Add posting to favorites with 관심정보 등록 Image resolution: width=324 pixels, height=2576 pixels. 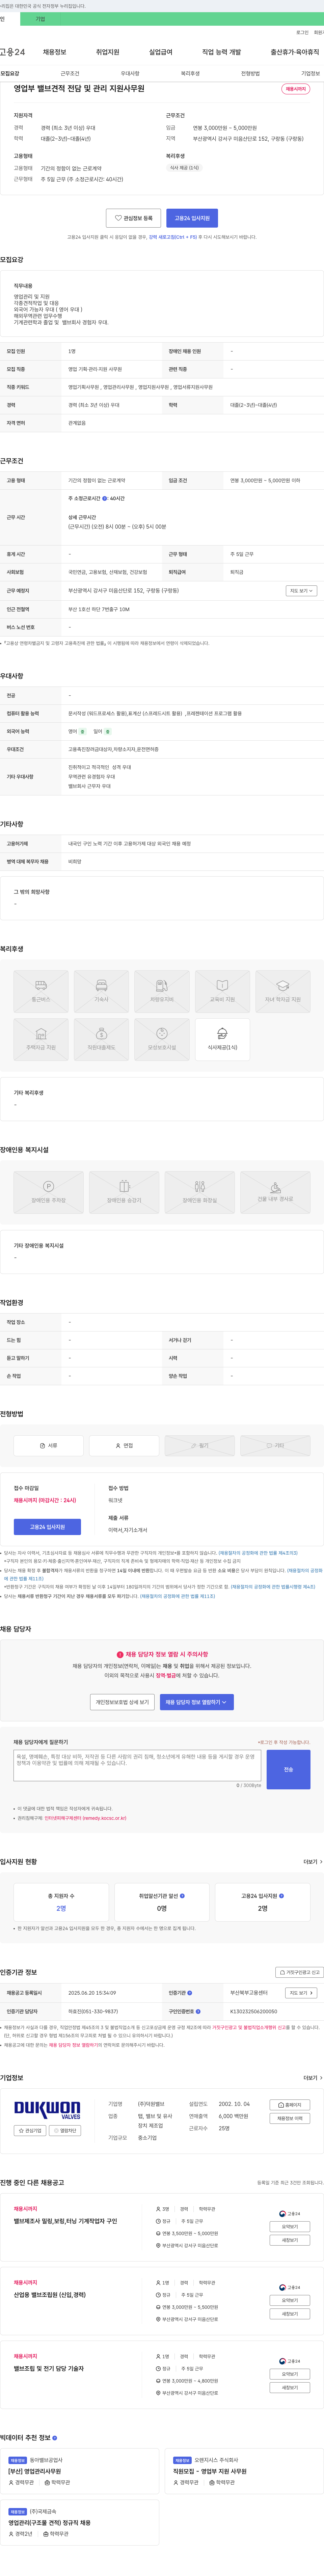click(134, 218)
